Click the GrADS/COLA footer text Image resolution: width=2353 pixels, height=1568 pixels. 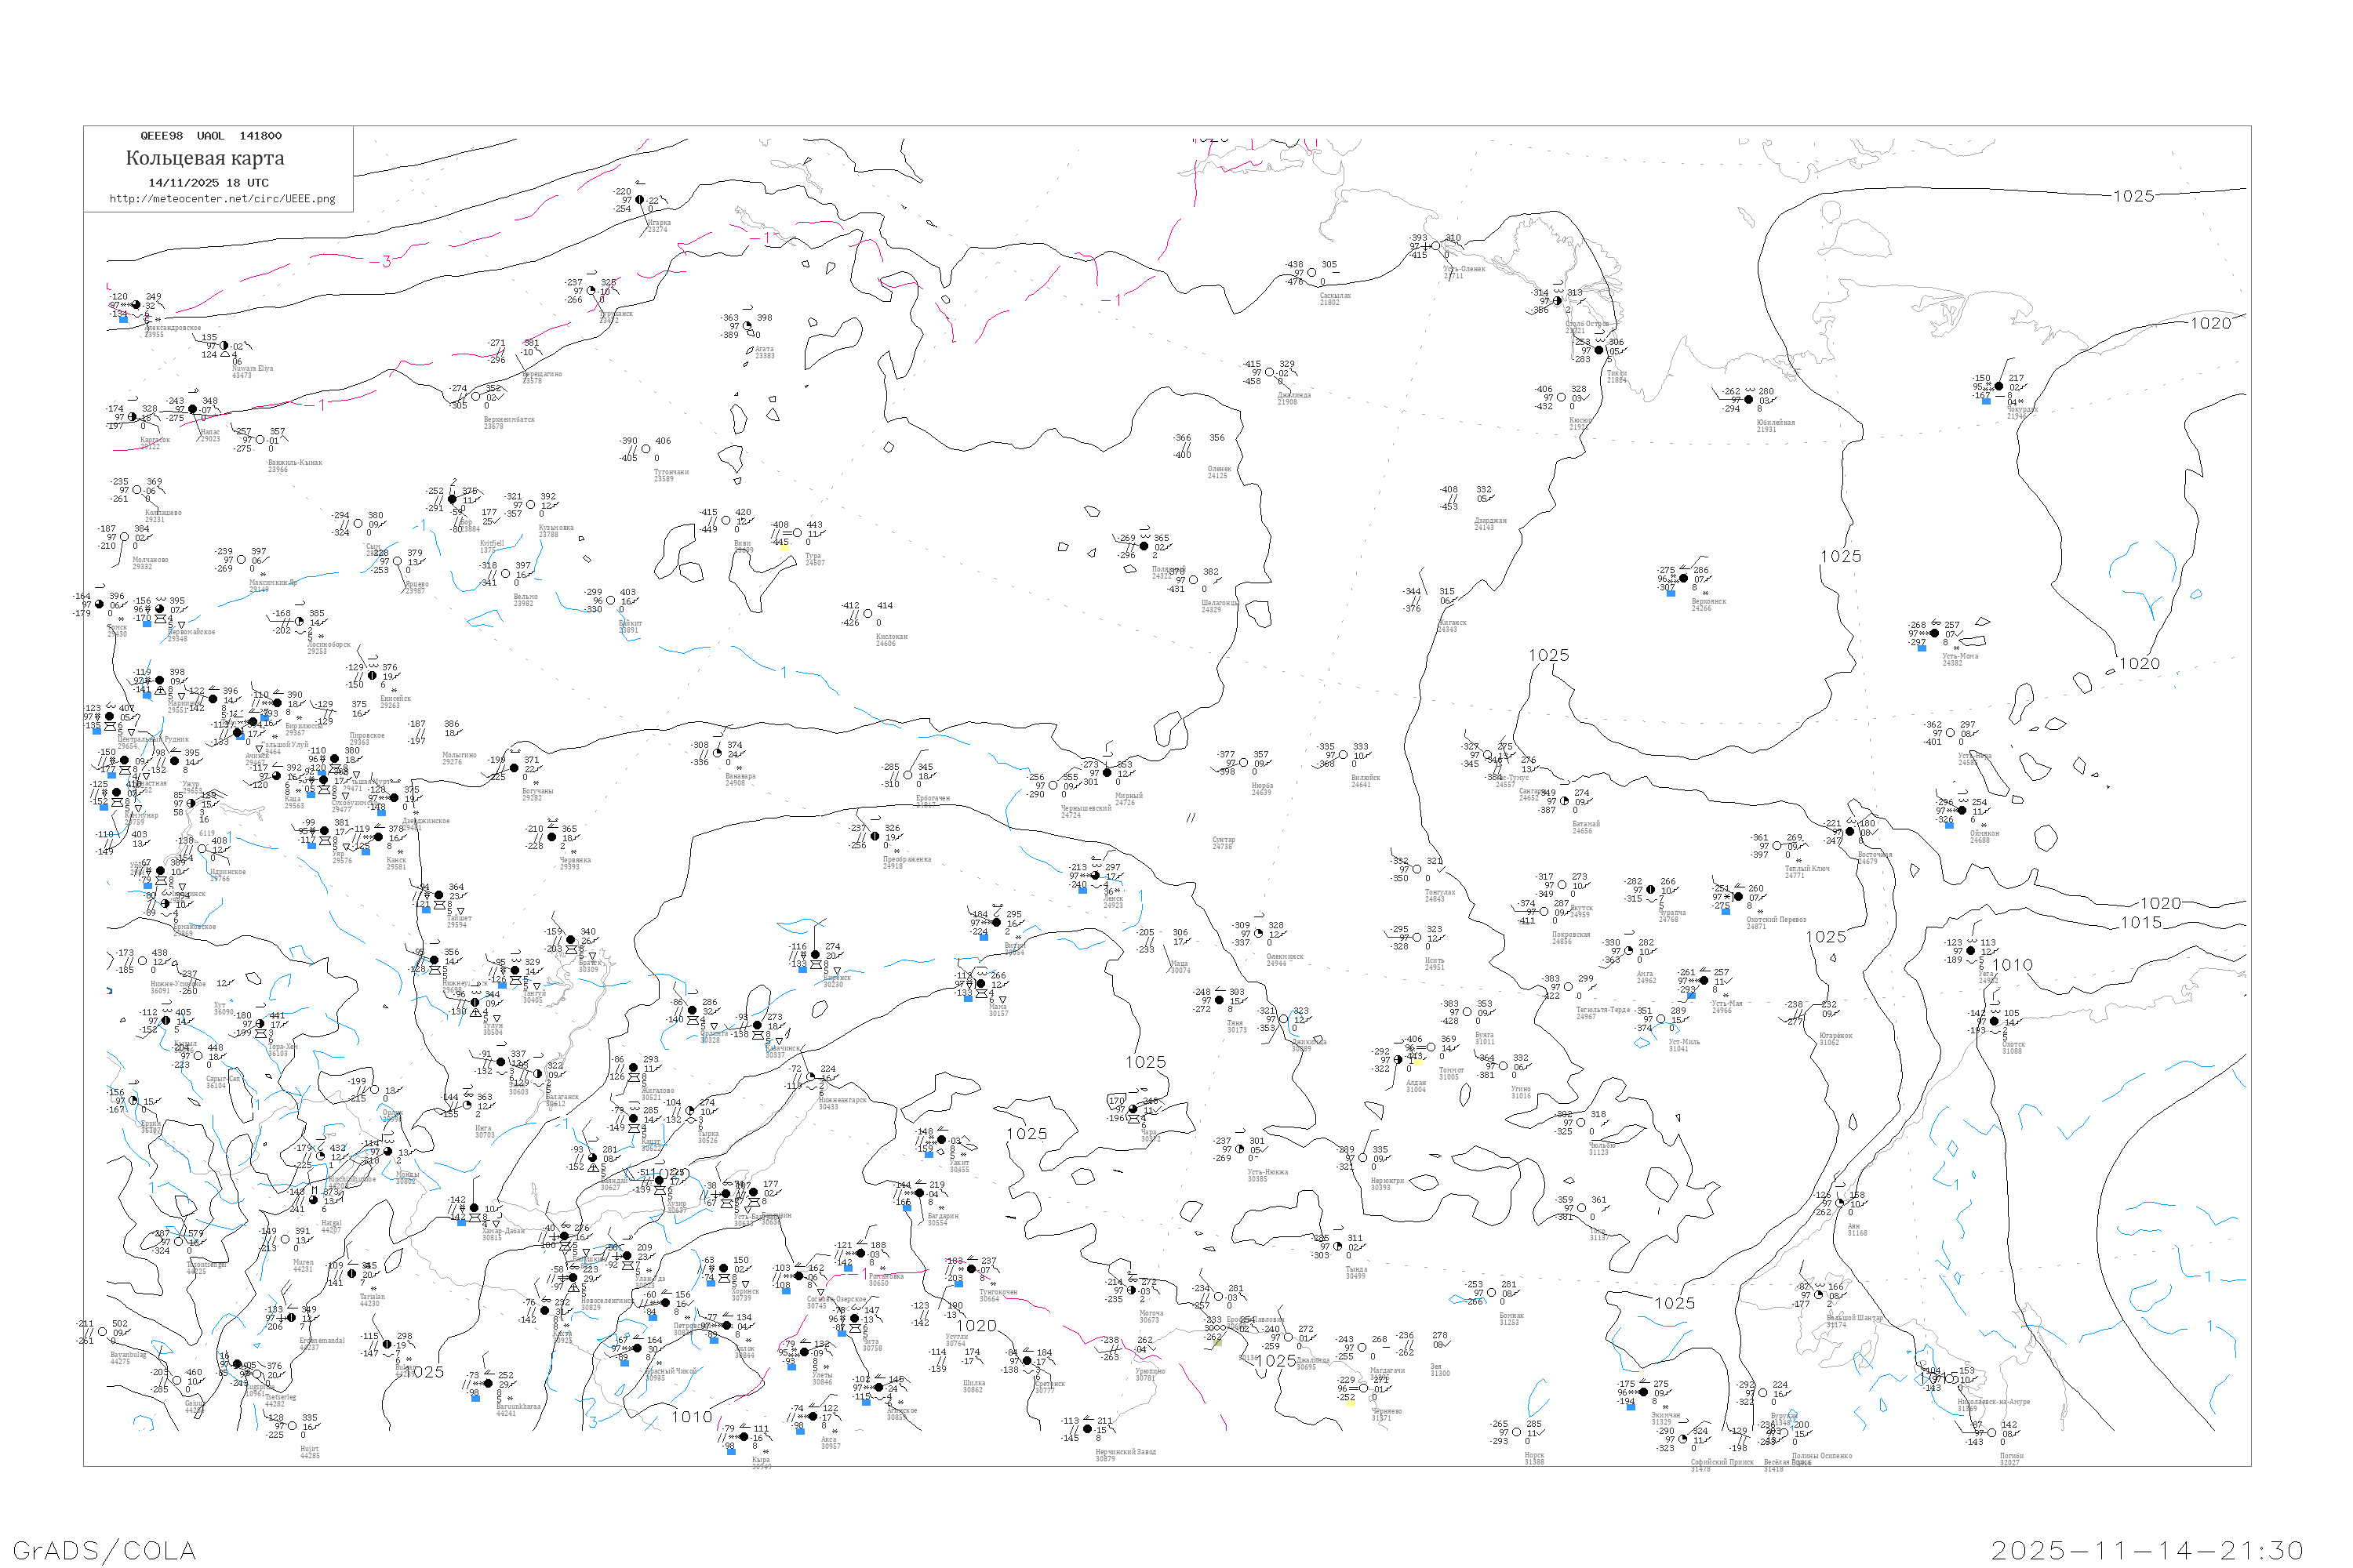(x=104, y=1550)
